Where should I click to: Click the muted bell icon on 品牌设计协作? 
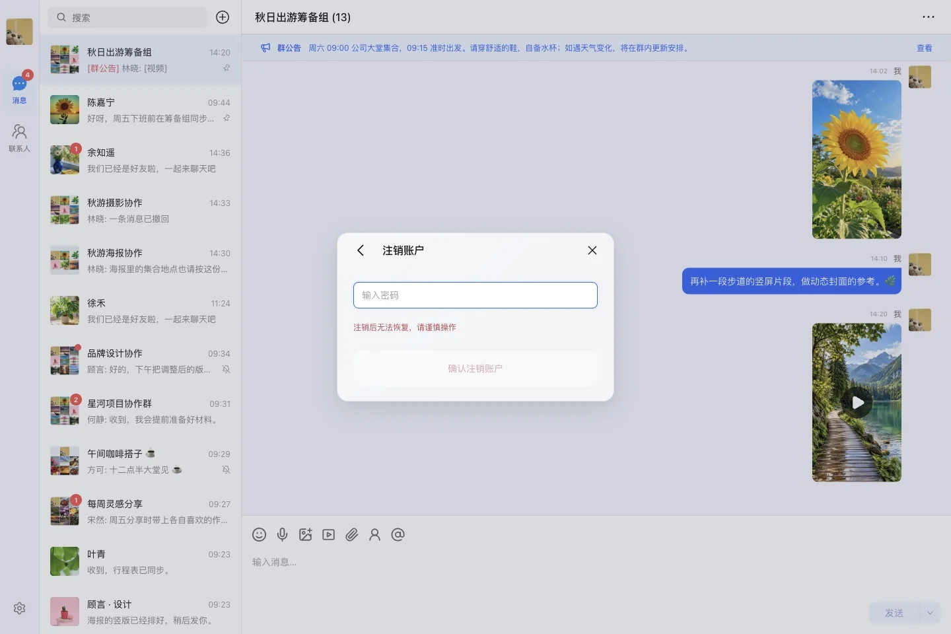[226, 369]
